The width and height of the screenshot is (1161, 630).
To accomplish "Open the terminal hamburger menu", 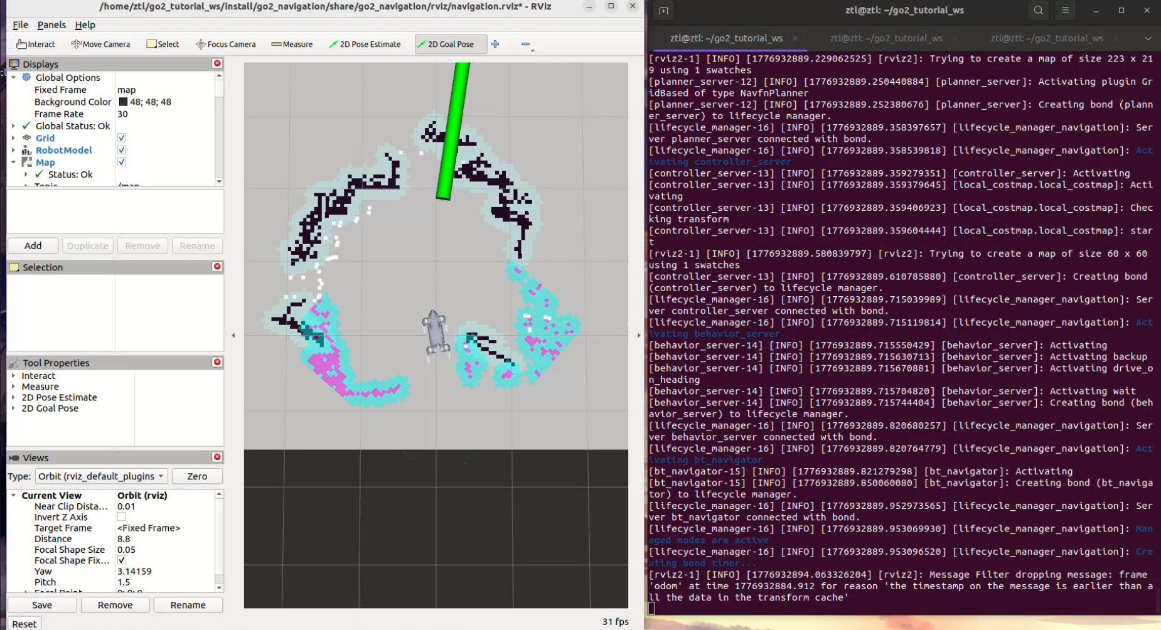I will (1065, 11).
